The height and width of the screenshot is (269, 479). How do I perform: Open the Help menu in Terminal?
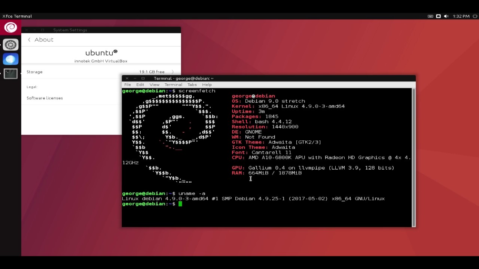tap(207, 85)
